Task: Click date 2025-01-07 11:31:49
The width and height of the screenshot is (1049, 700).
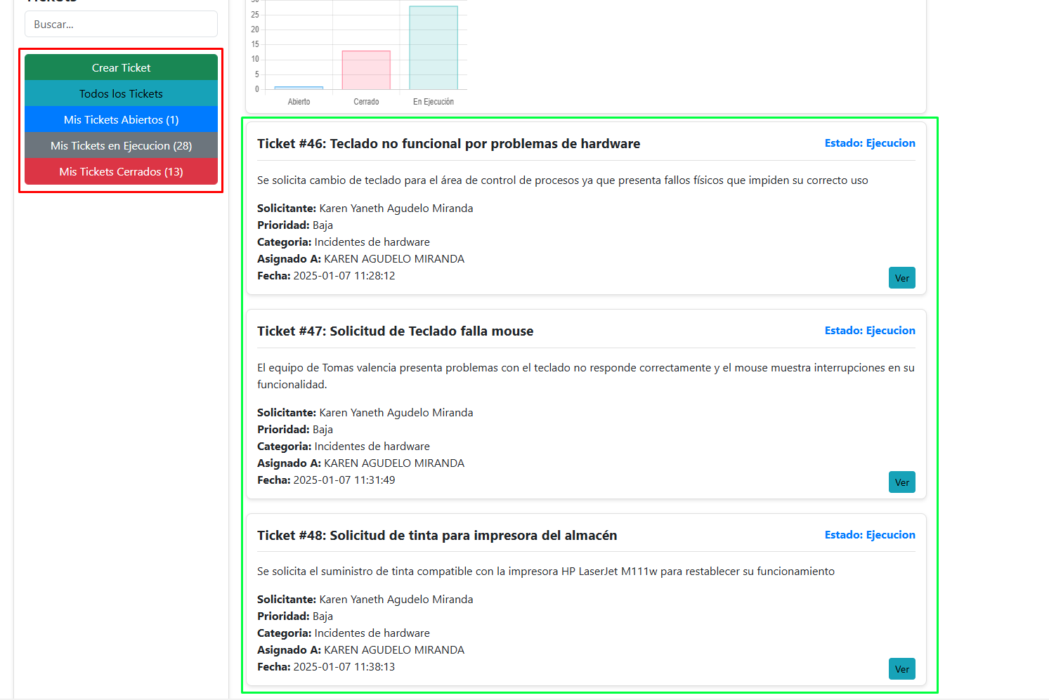Action: click(x=344, y=480)
